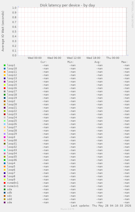Click the 0.5 value on the y-axis
This screenshot has height=212, width=135.
pos(14,32)
